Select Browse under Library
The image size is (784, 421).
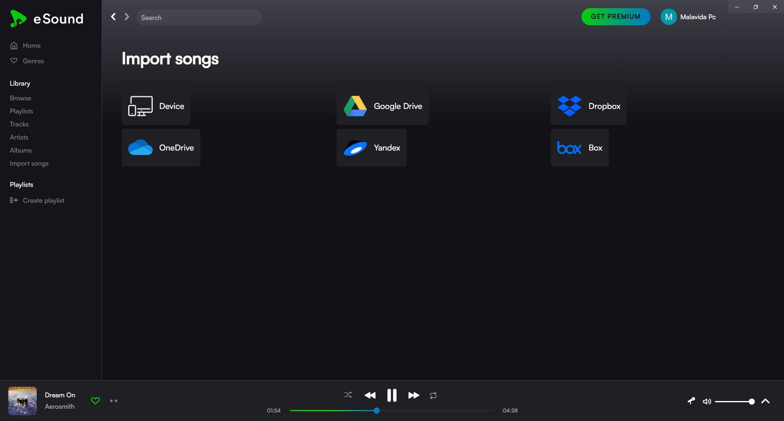coord(20,98)
